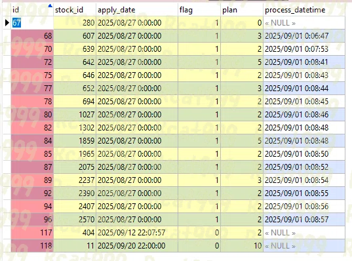Click process_datetime 2025/09/01 0:08:50

pyautogui.click(x=304, y=154)
